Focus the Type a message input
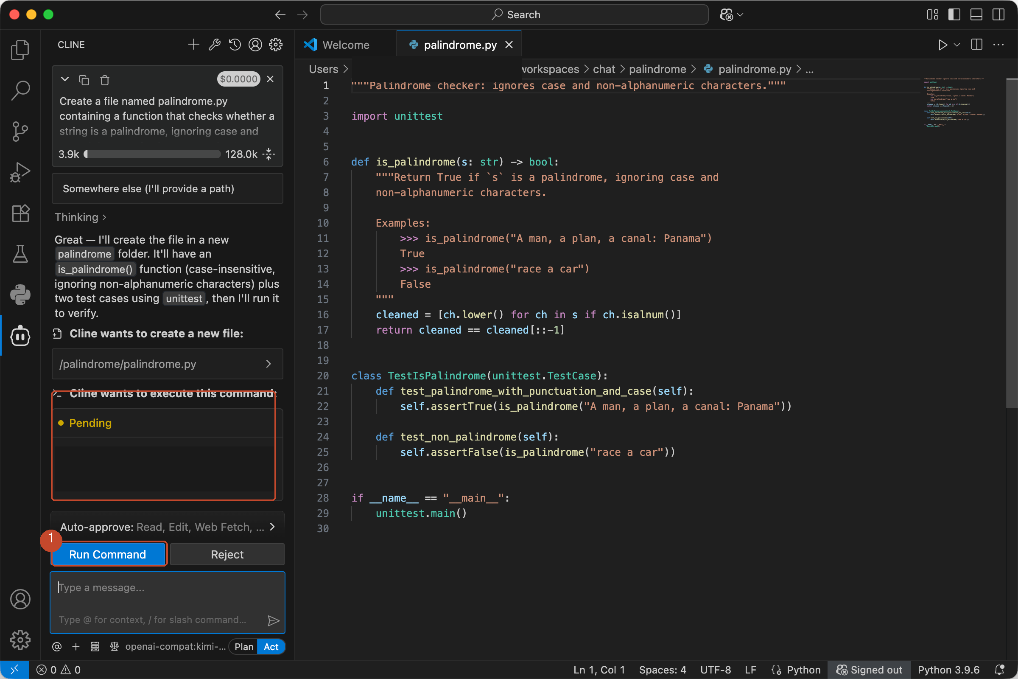Screen dimensions: 1018x679 tap(168, 603)
